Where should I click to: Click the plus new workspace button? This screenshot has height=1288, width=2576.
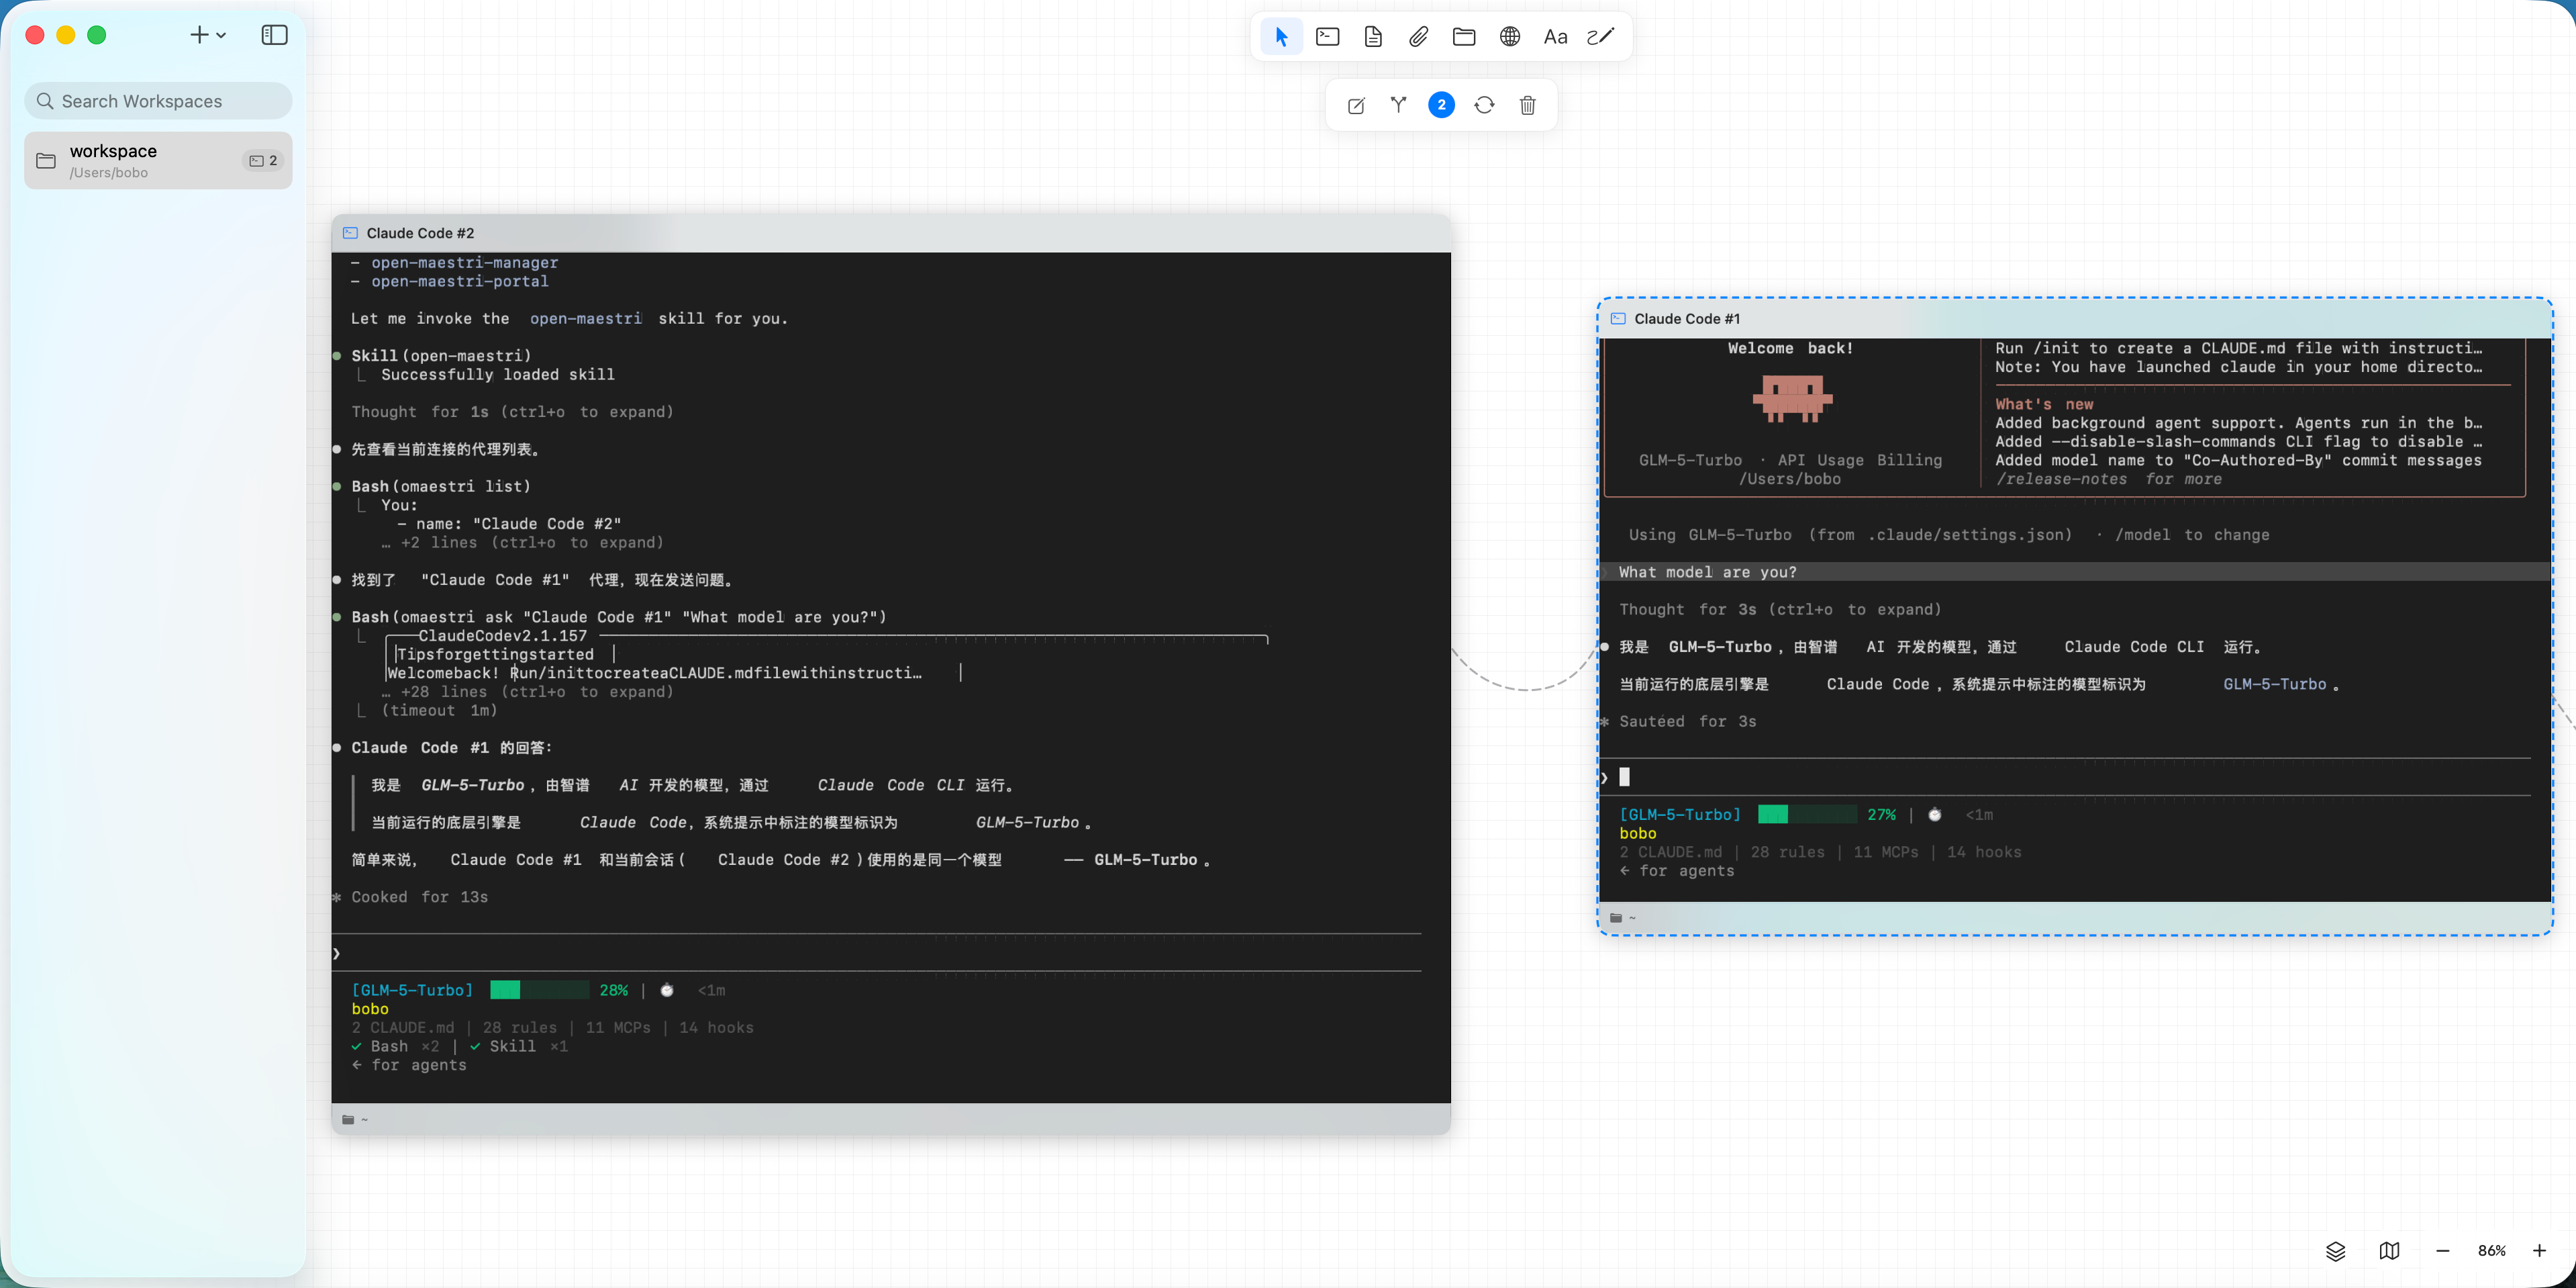click(x=199, y=35)
